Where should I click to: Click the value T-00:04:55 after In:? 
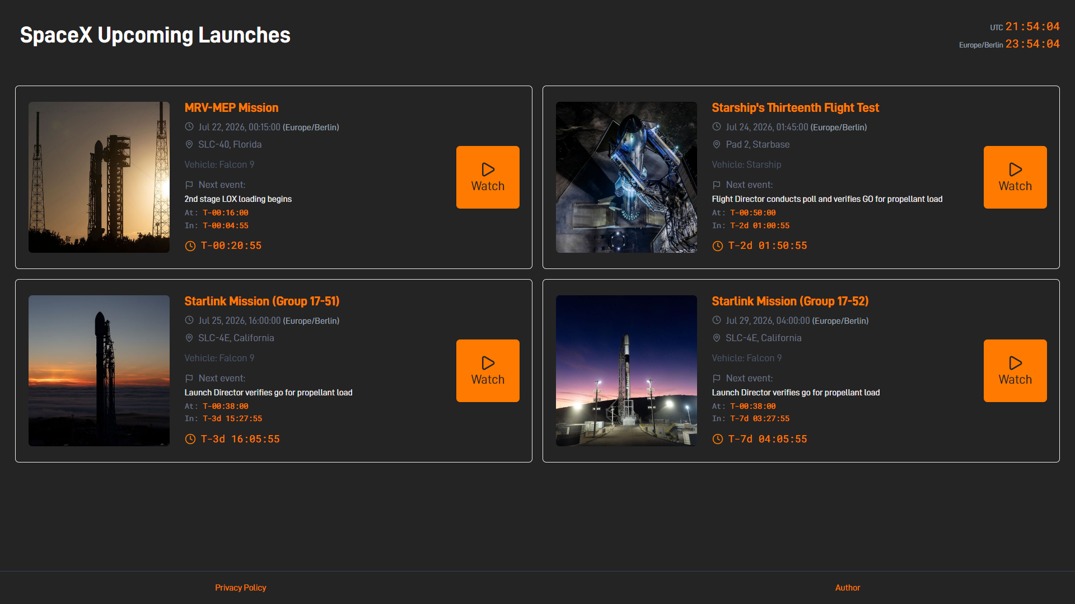pos(226,225)
